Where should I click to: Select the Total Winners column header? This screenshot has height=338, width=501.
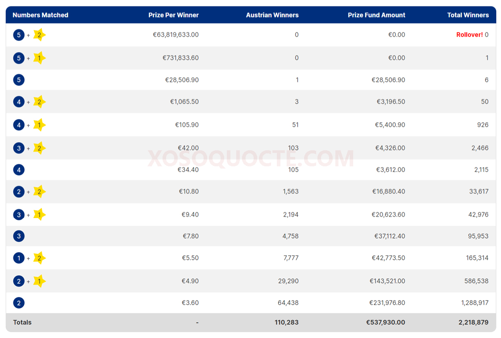[x=468, y=15]
